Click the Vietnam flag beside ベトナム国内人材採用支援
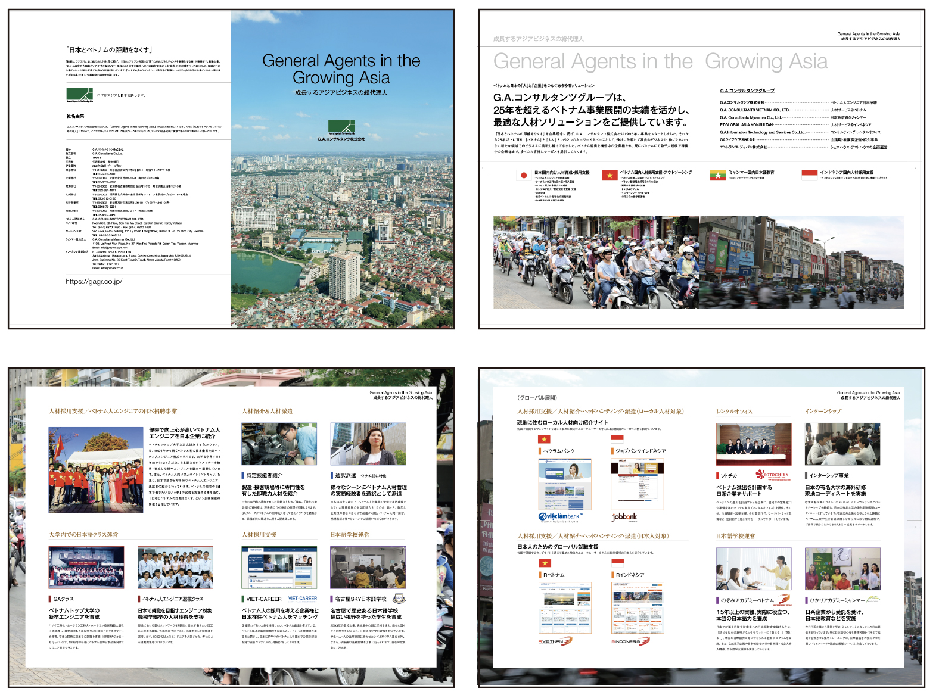This screenshot has height=698, width=939. click(609, 175)
